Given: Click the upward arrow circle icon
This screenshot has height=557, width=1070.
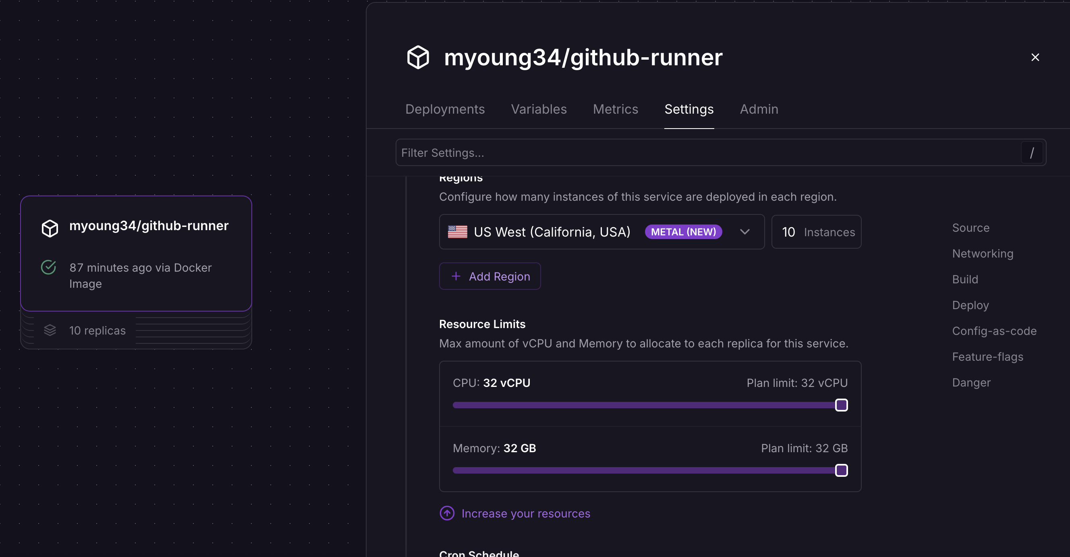Looking at the screenshot, I should 447,513.
